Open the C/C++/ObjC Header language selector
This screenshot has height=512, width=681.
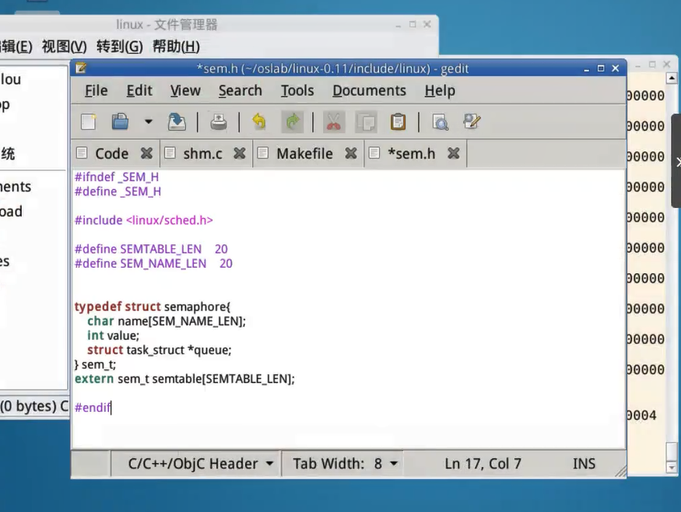tap(201, 464)
